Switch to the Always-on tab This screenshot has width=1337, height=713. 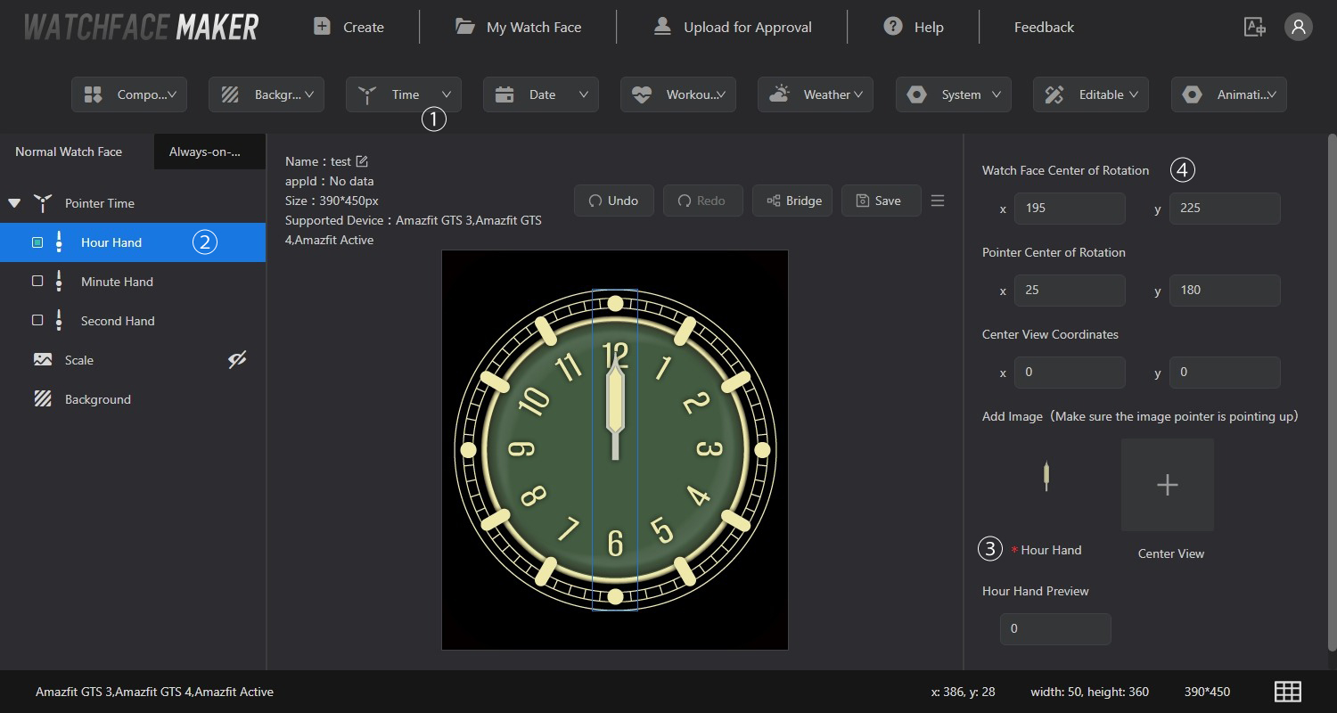pos(209,152)
